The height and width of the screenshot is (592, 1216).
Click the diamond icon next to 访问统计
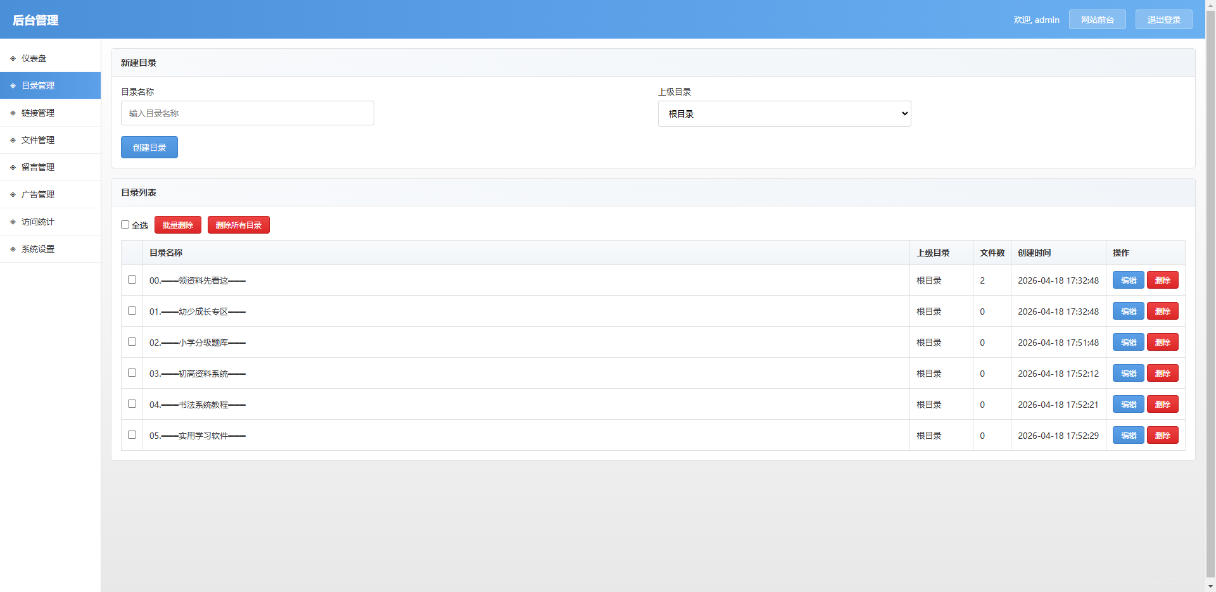point(13,222)
